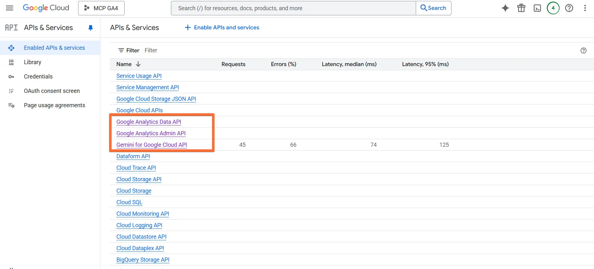Click the OAuth consent screen icon
Screen dimensions: 594x269
coord(11,91)
